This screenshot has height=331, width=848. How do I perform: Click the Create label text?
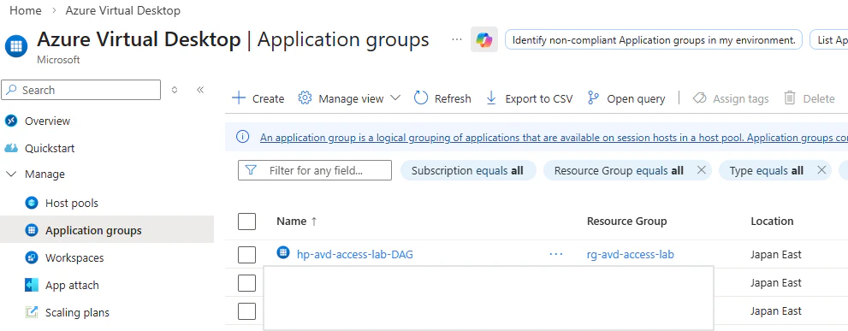click(x=268, y=98)
